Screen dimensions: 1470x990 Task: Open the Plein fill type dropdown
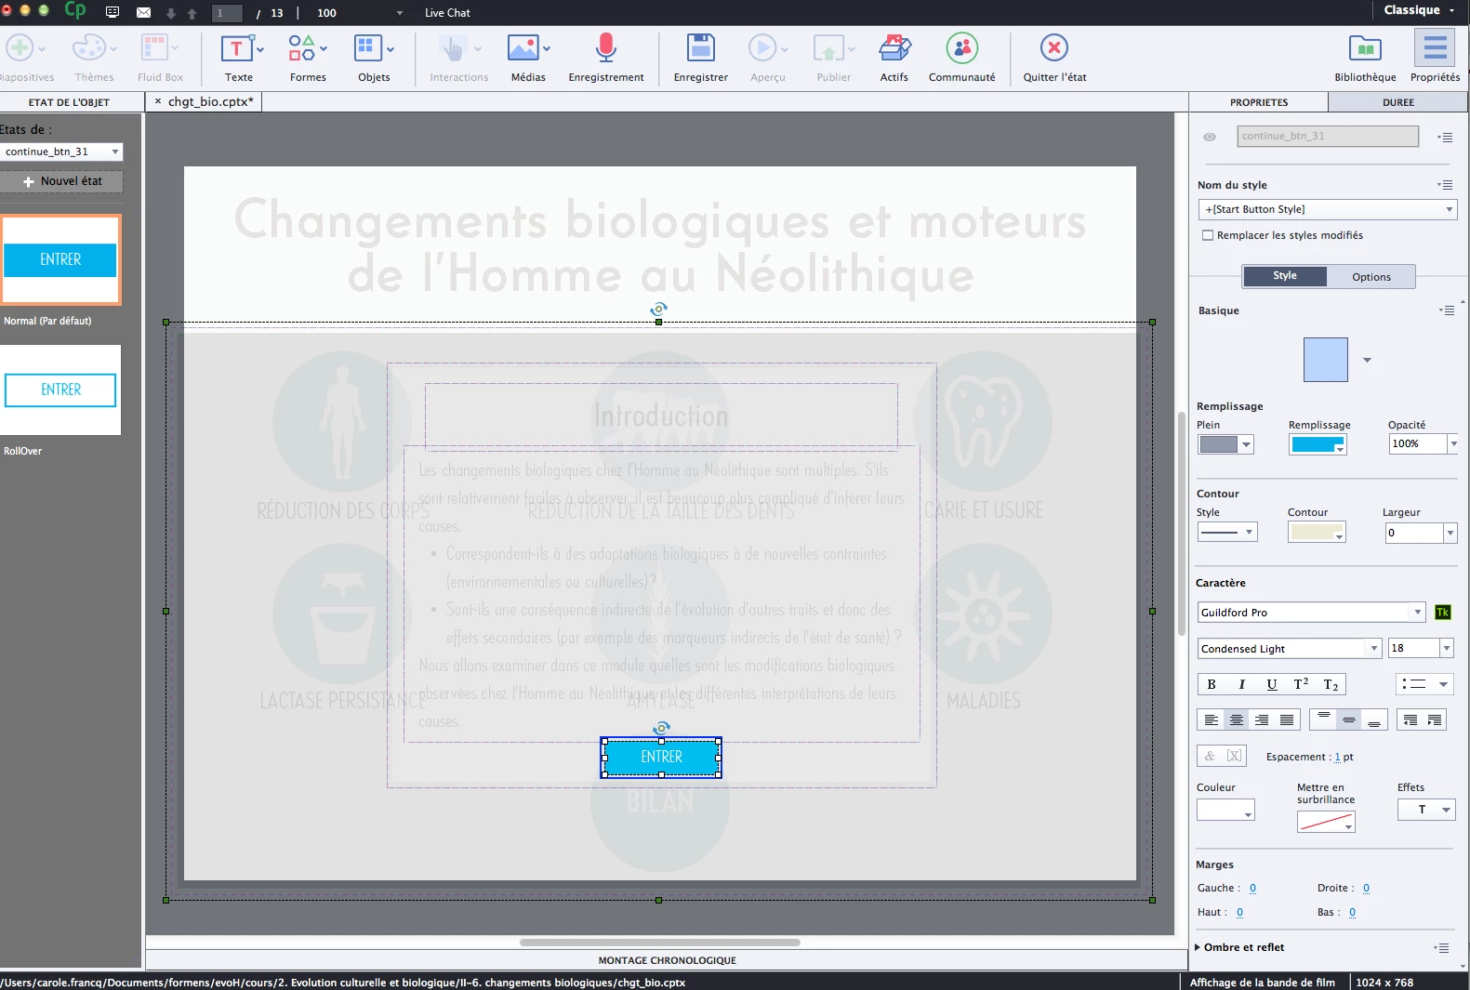1225,444
